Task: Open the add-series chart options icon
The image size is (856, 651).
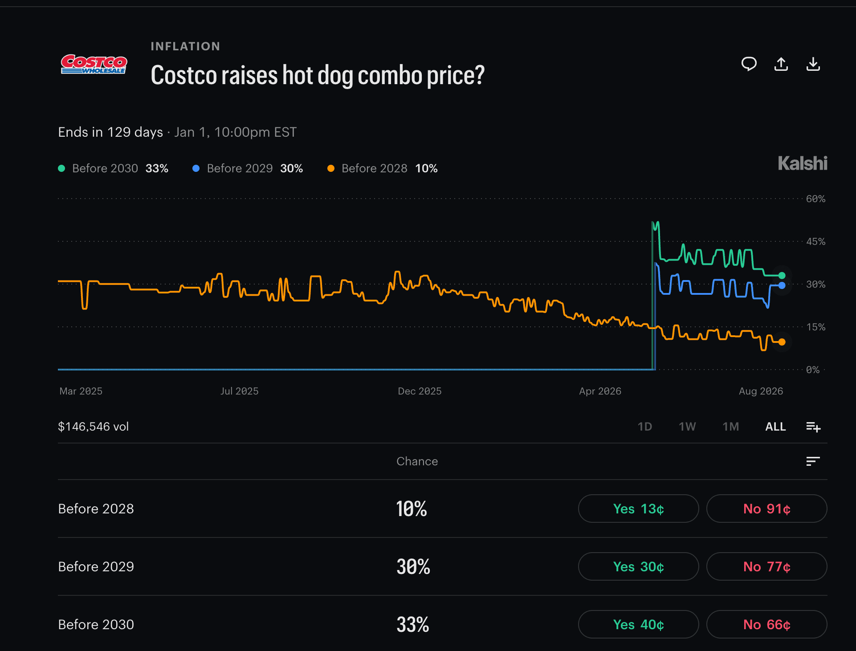Action: coord(813,427)
